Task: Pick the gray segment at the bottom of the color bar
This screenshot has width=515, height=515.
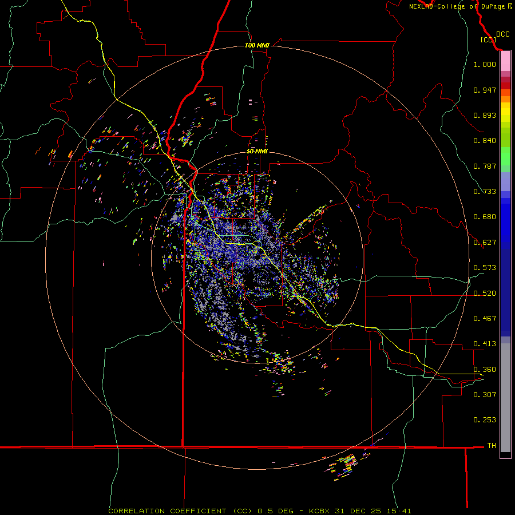Action: point(505,398)
